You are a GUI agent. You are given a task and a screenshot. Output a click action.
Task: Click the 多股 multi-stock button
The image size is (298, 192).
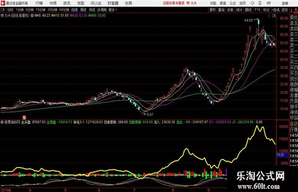pos(230,10)
